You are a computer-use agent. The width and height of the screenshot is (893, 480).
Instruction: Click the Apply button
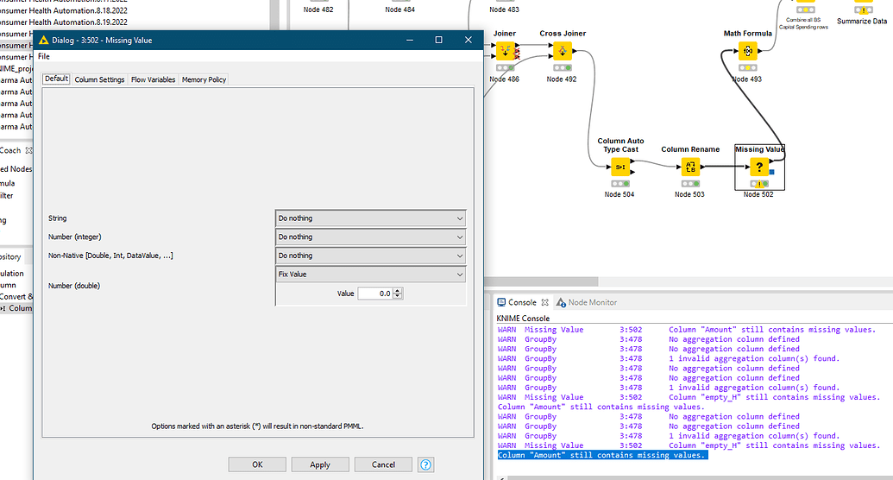(320, 464)
